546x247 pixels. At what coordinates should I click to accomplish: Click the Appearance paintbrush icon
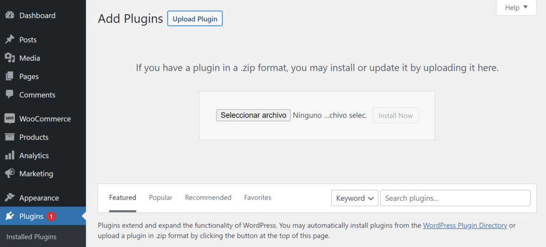[10, 198]
